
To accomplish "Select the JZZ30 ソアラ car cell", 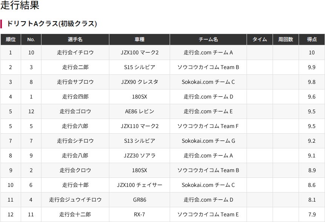I will [x=140, y=156].
